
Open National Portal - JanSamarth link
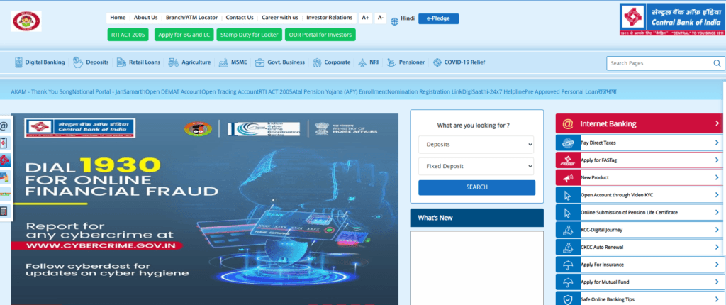109,91
